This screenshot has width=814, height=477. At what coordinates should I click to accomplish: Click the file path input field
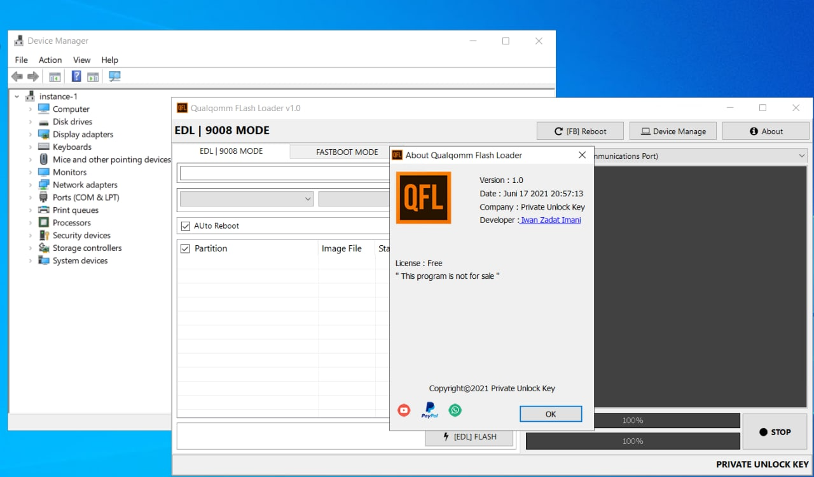[x=284, y=173]
